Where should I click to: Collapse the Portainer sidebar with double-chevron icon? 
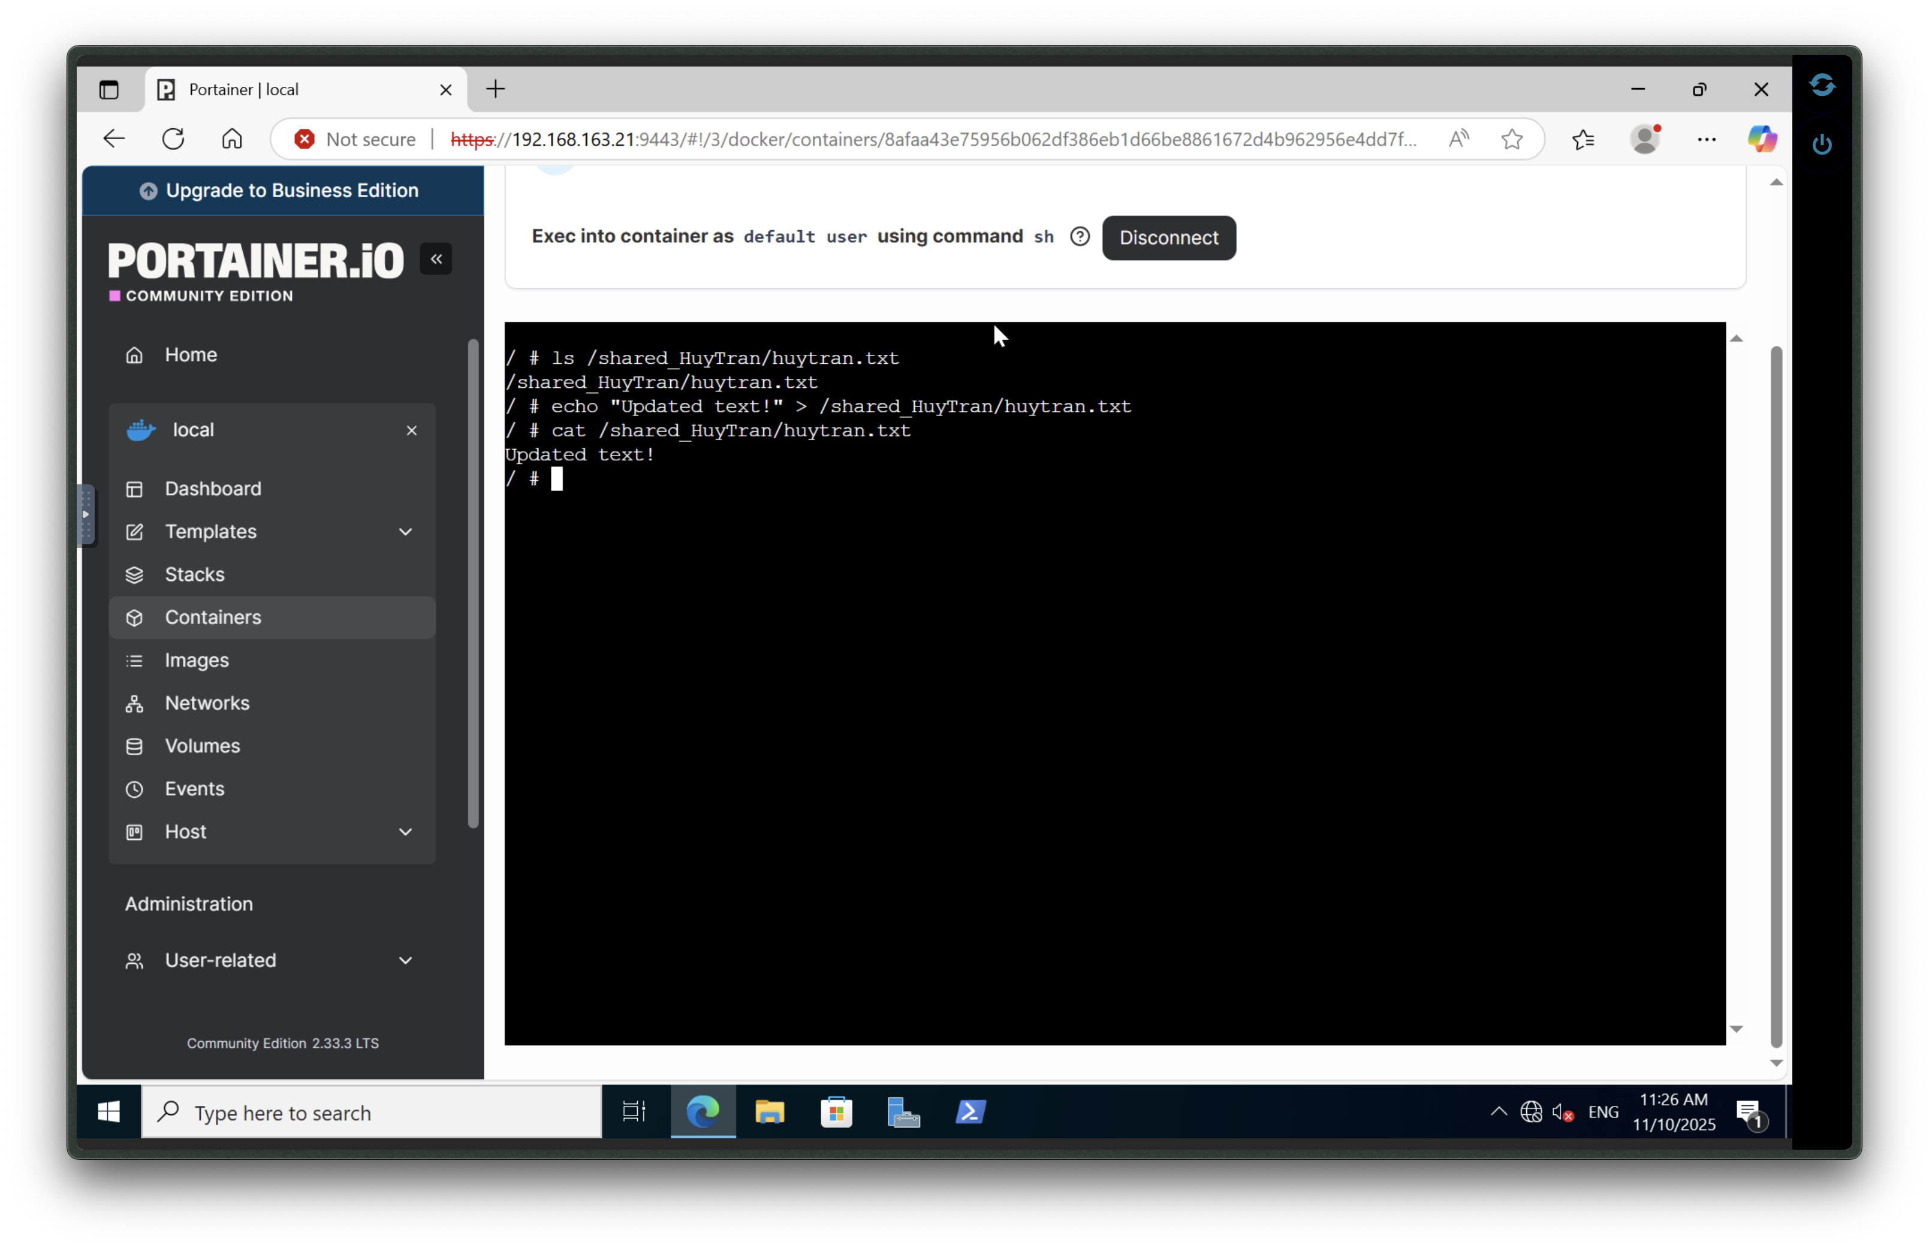point(436,260)
